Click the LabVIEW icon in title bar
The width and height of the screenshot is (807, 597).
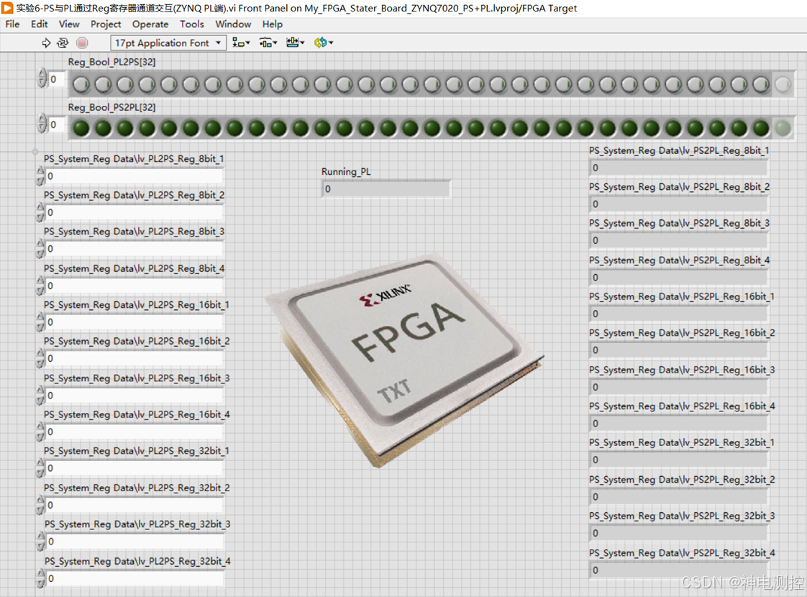[x=7, y=8]
